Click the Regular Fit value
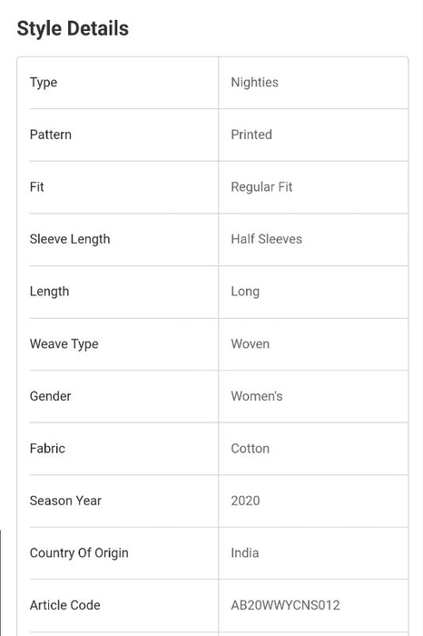423x636 pixels. [x=261, y=187]
